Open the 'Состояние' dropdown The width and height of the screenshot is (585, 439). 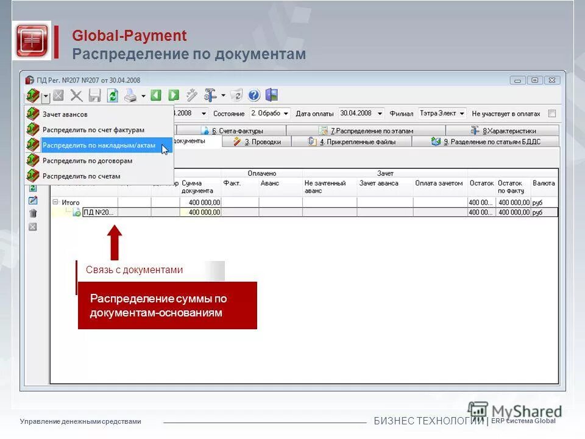coord(286,113)
